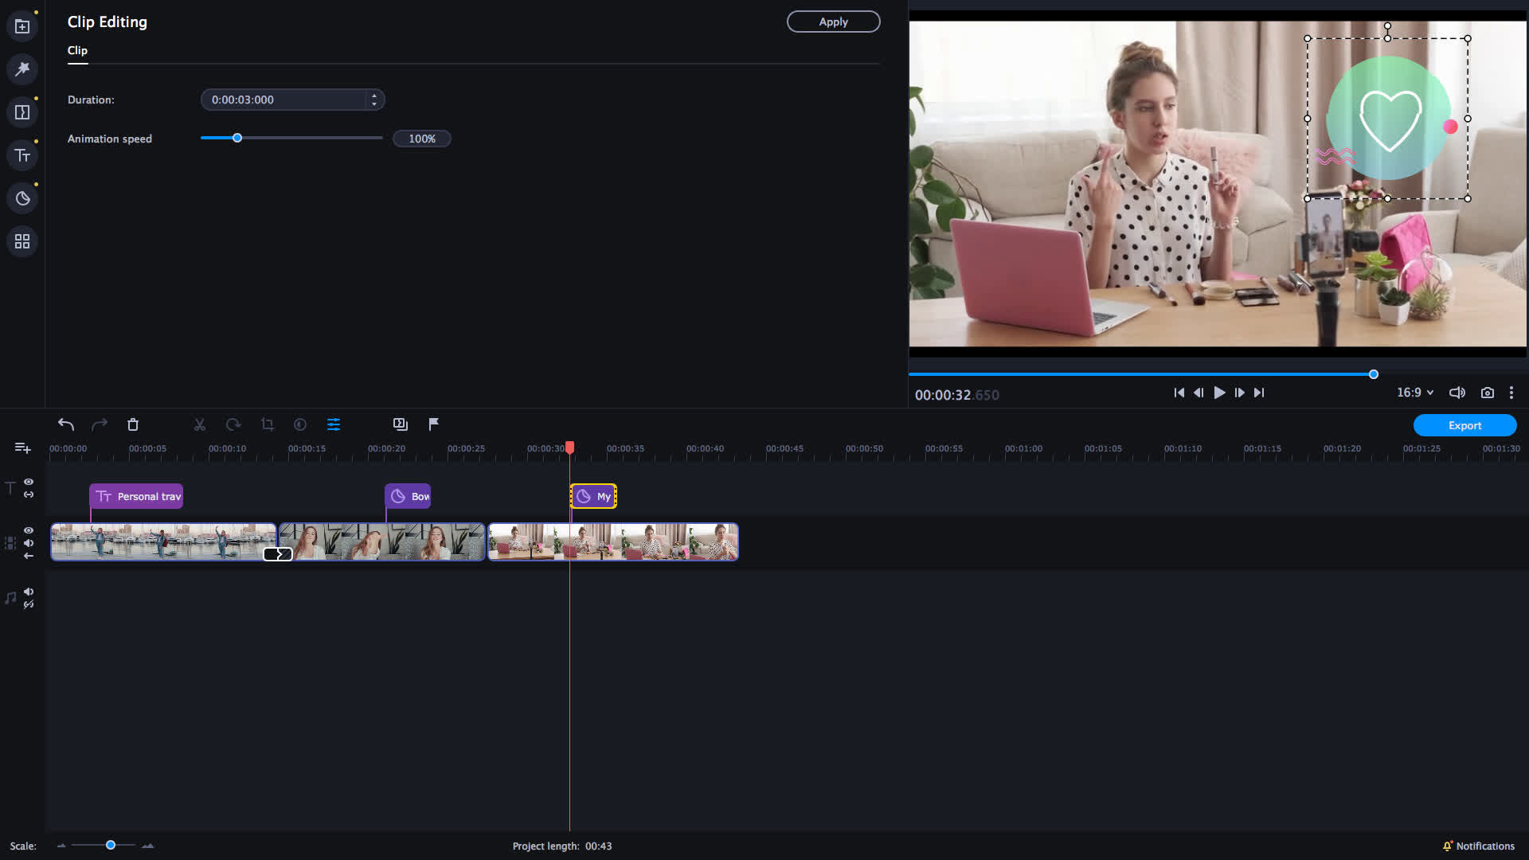
Task: Open the file import panel
Action: [22, 25]
